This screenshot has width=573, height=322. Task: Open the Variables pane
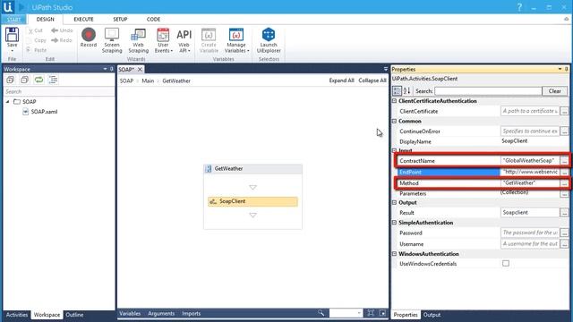pyautogui.click(x=130, y=313)
